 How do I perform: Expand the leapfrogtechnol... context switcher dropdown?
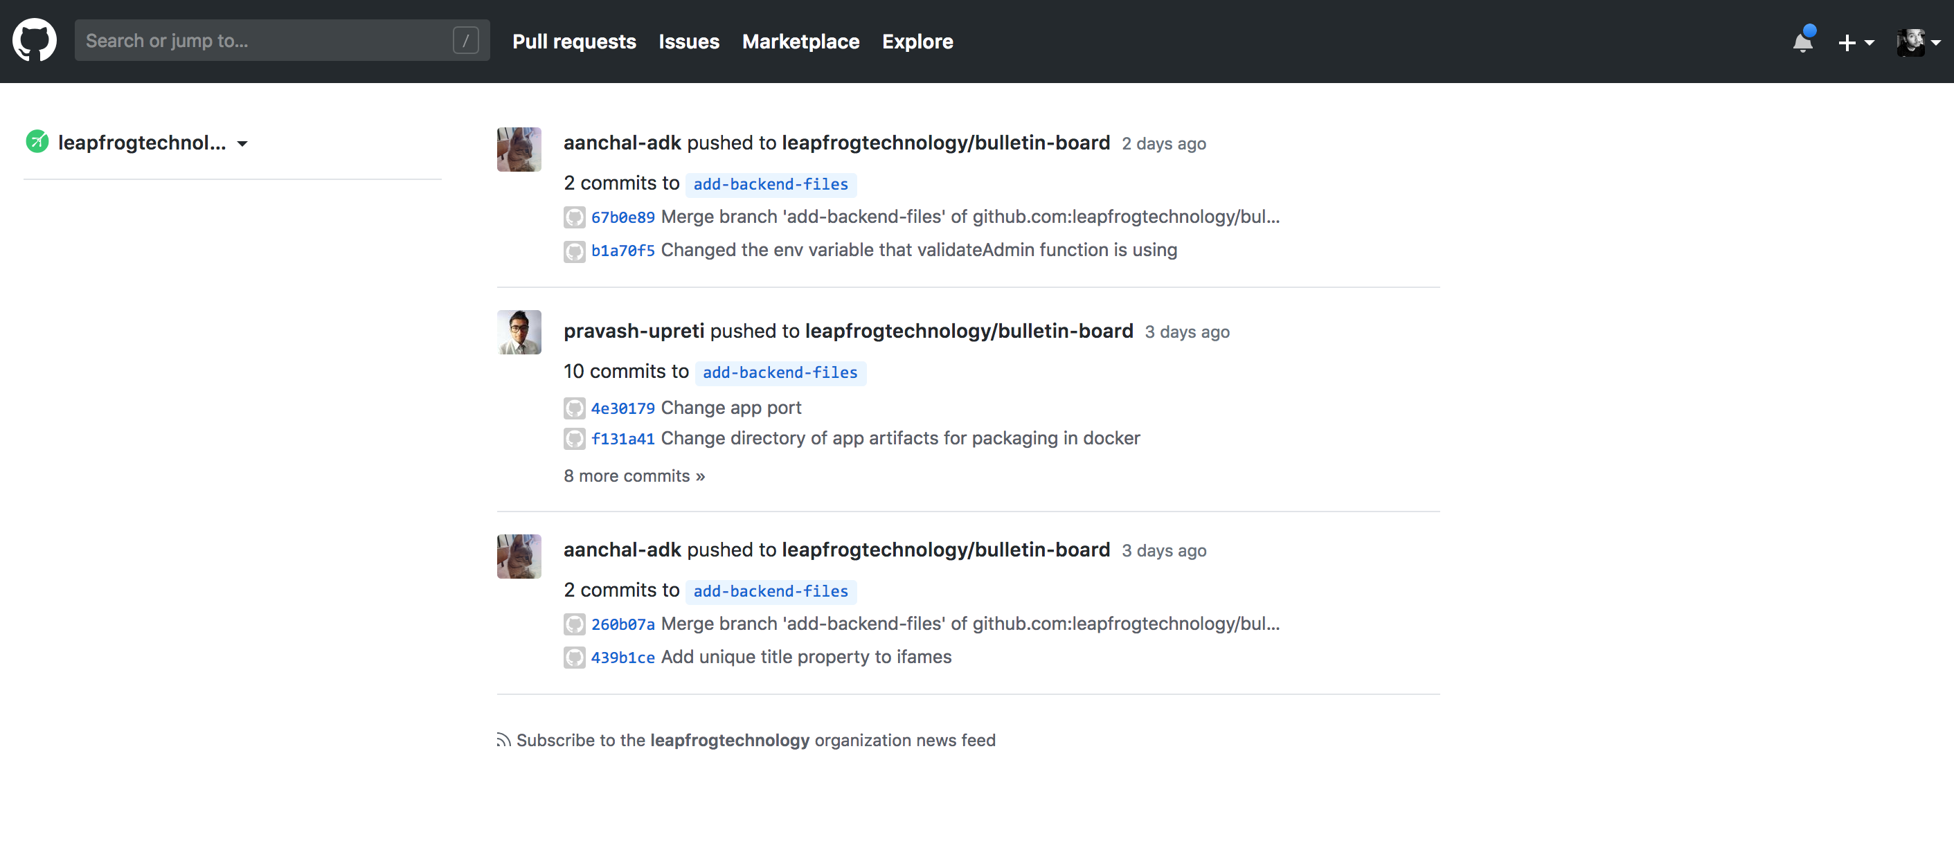[x=242, y=143]
